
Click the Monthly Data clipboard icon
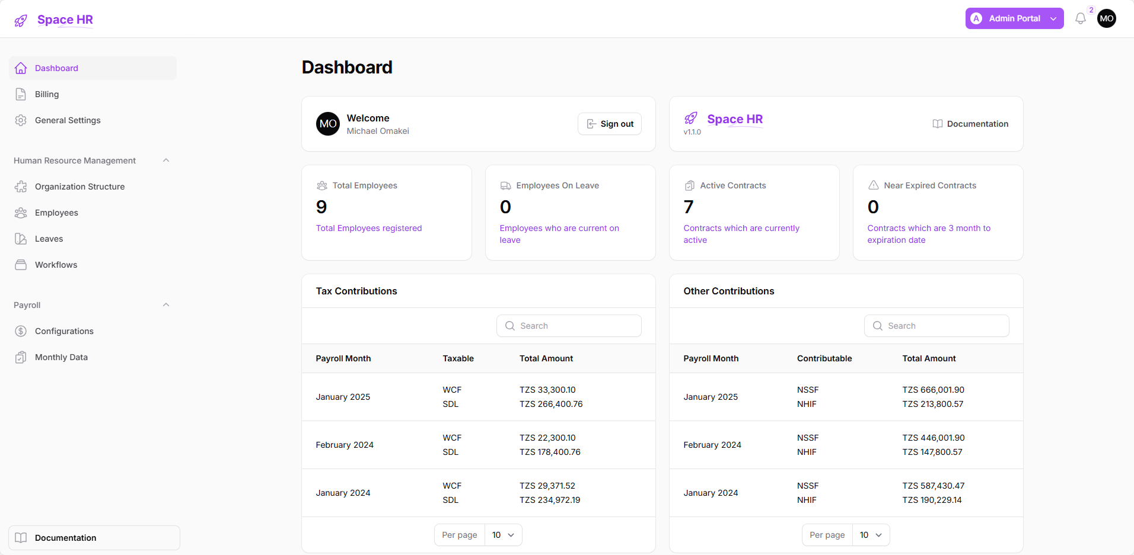[21, 357]
